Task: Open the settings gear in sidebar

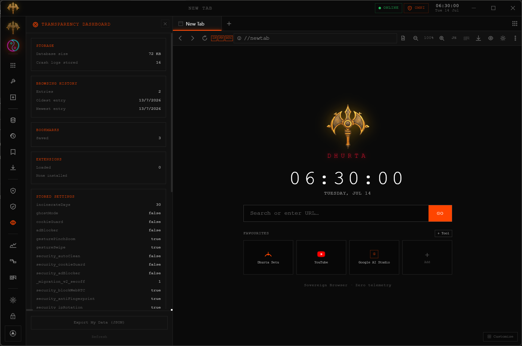Action: (x=13, y=300)
